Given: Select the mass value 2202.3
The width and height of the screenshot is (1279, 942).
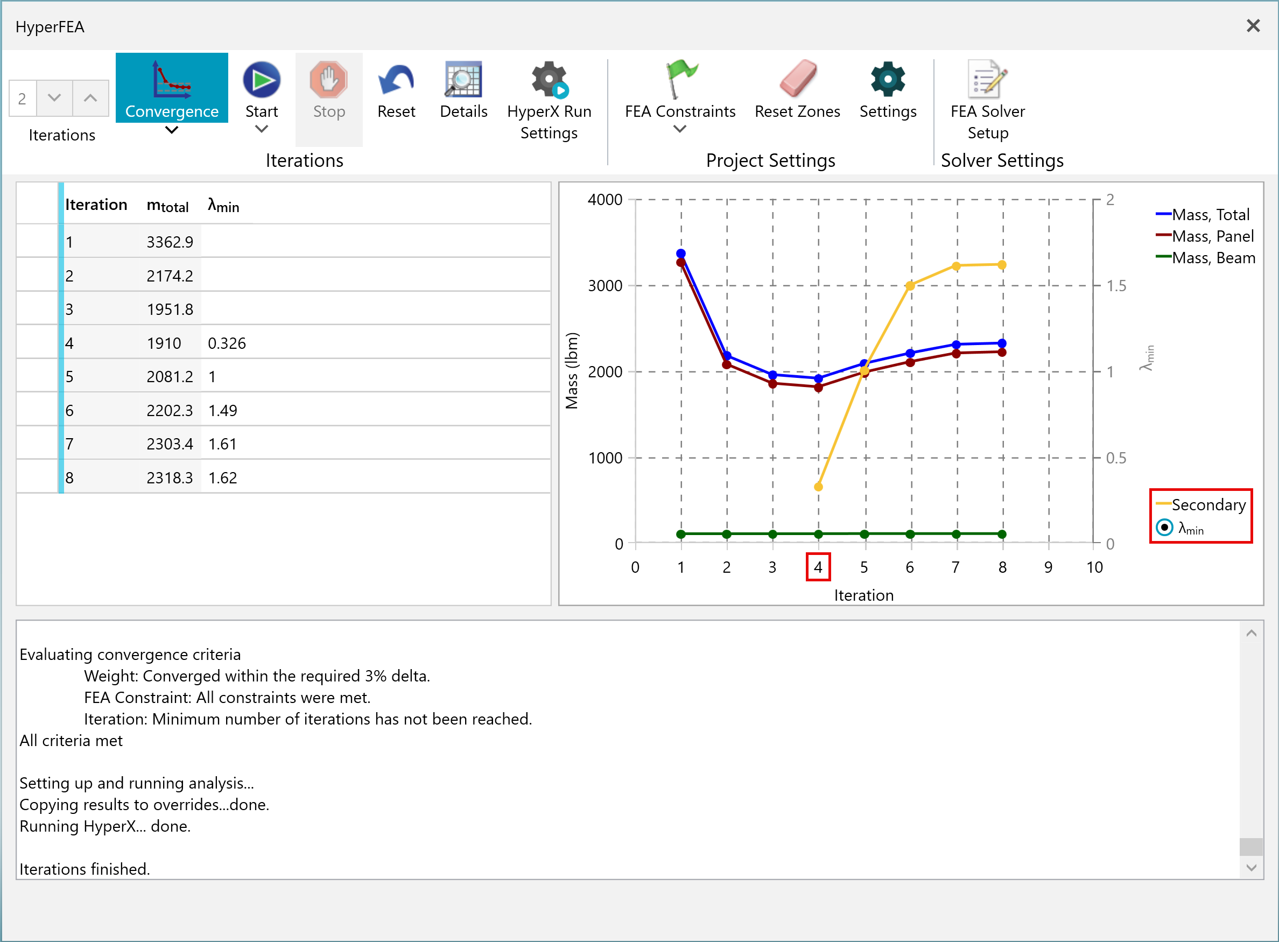Looking at the screenshot, I should [x=170, y=411].
